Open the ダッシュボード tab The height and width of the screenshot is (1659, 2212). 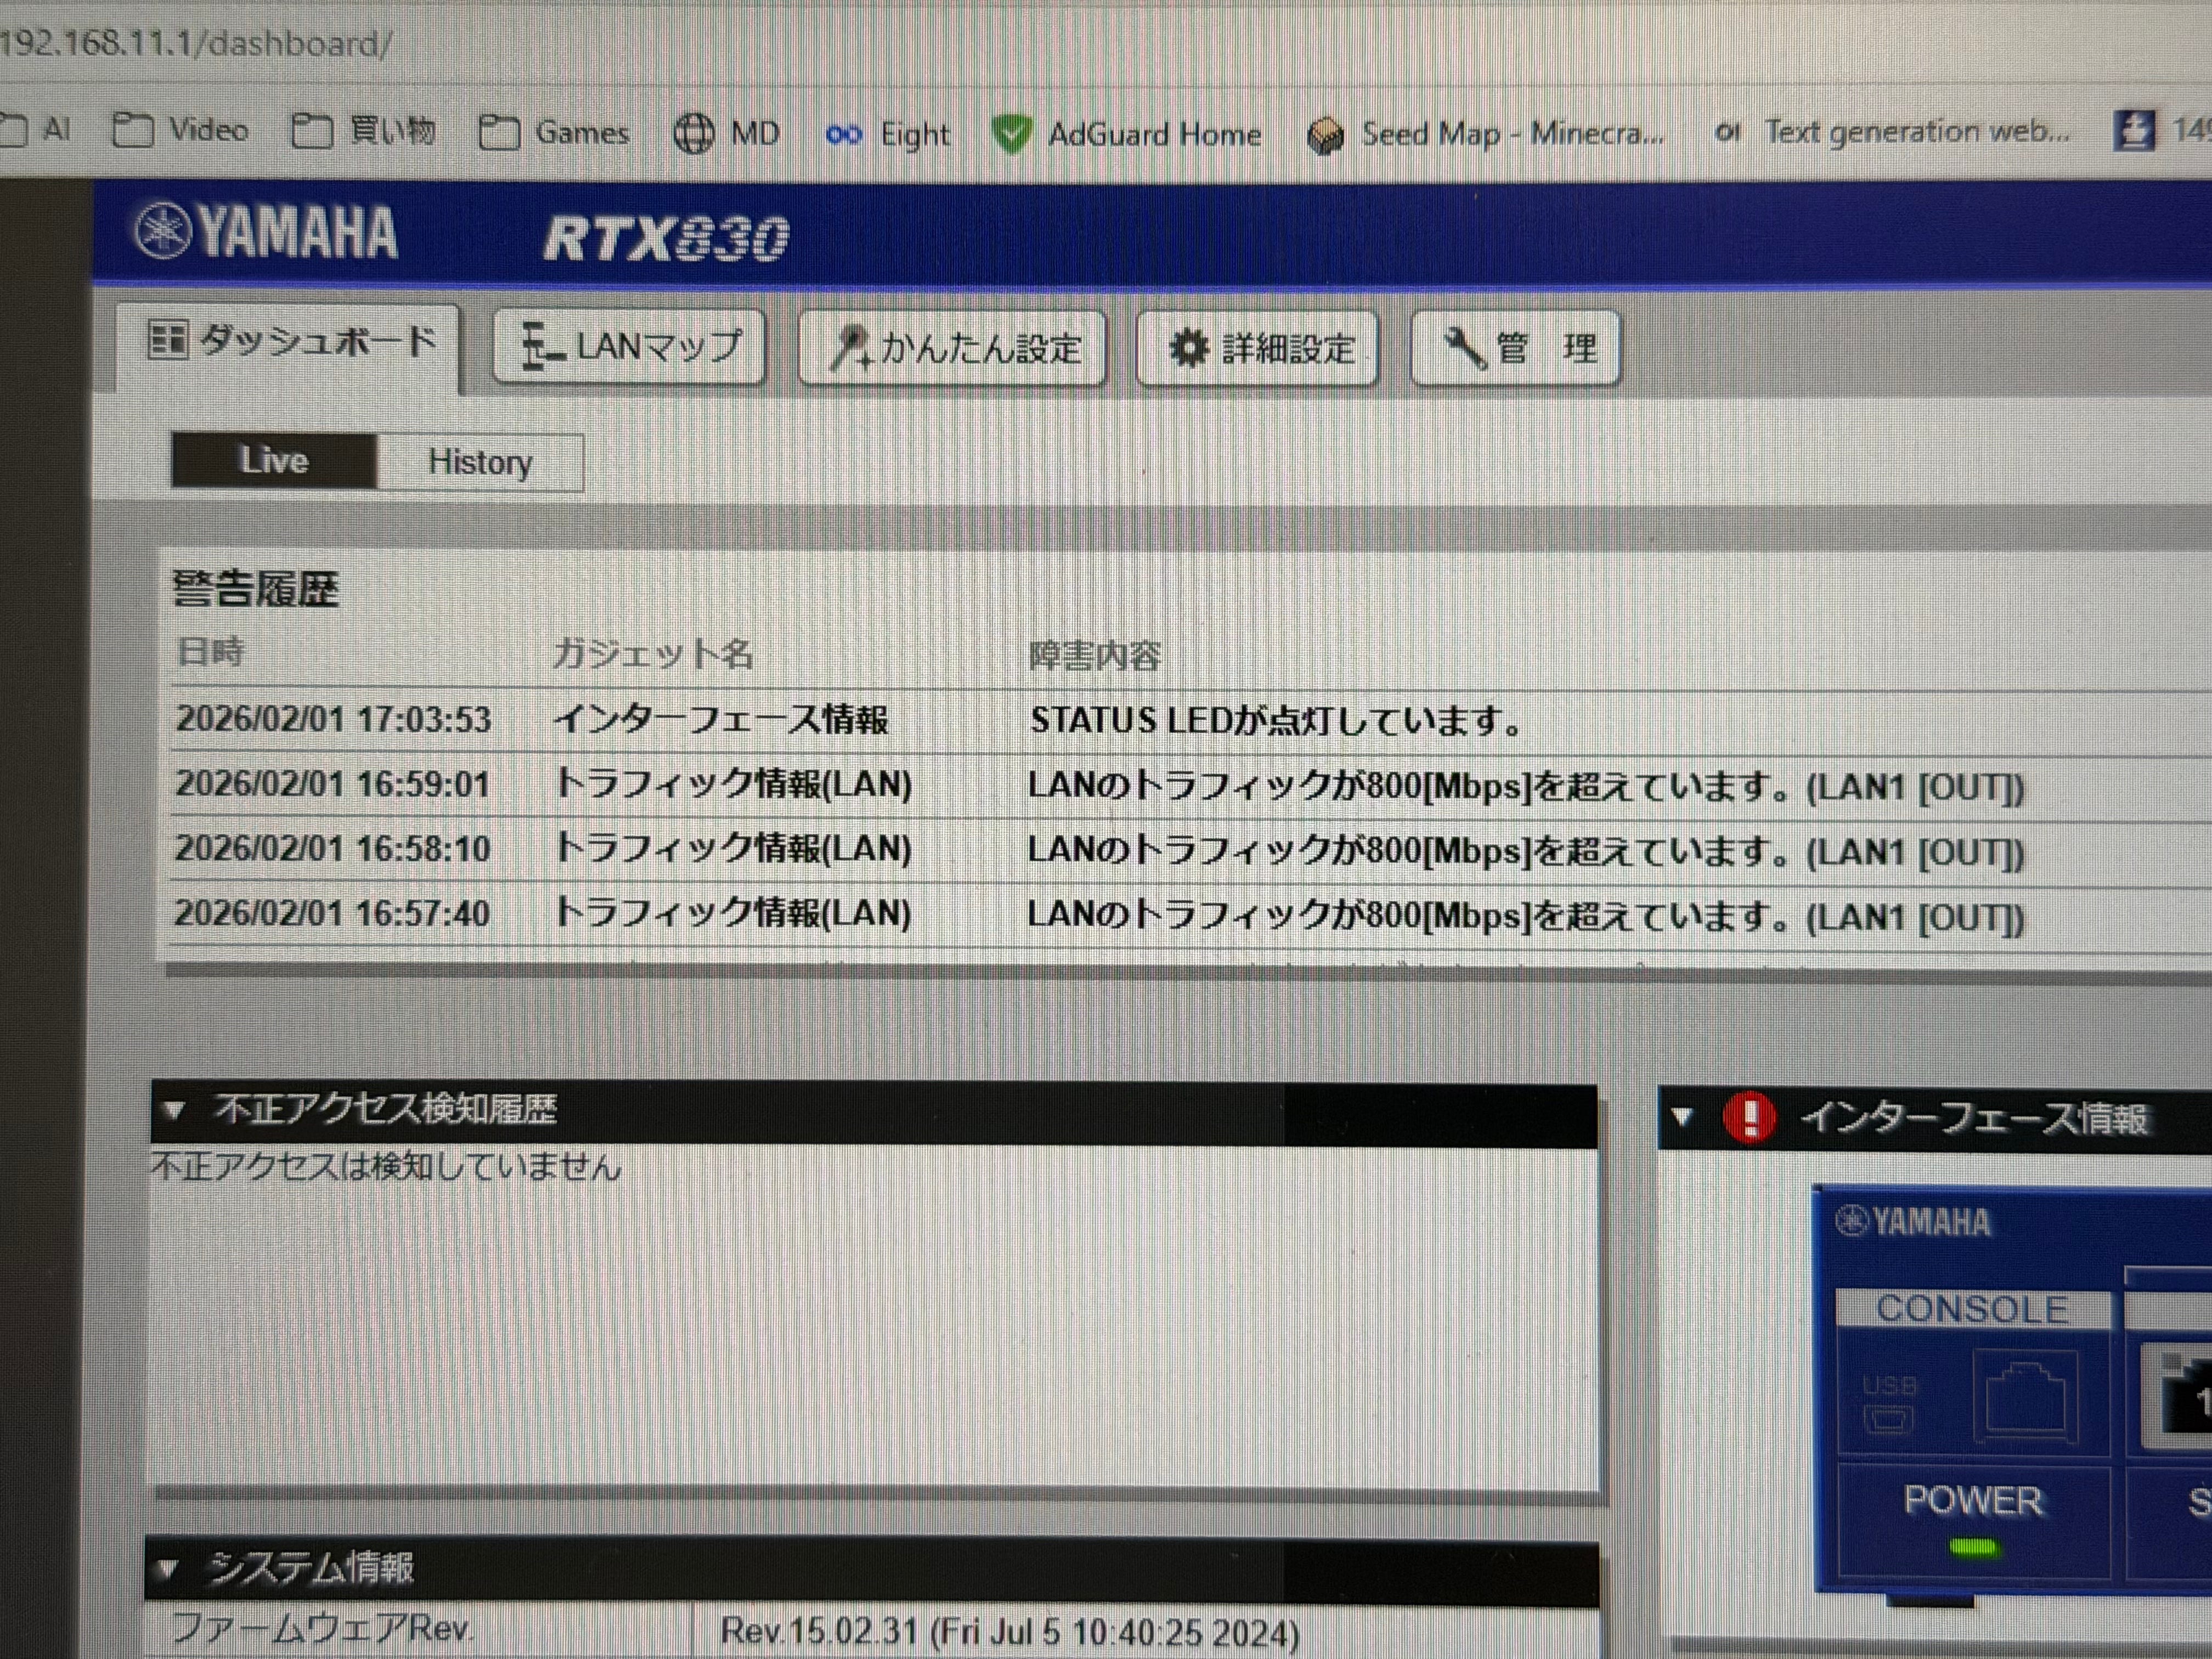coord(291,342)
